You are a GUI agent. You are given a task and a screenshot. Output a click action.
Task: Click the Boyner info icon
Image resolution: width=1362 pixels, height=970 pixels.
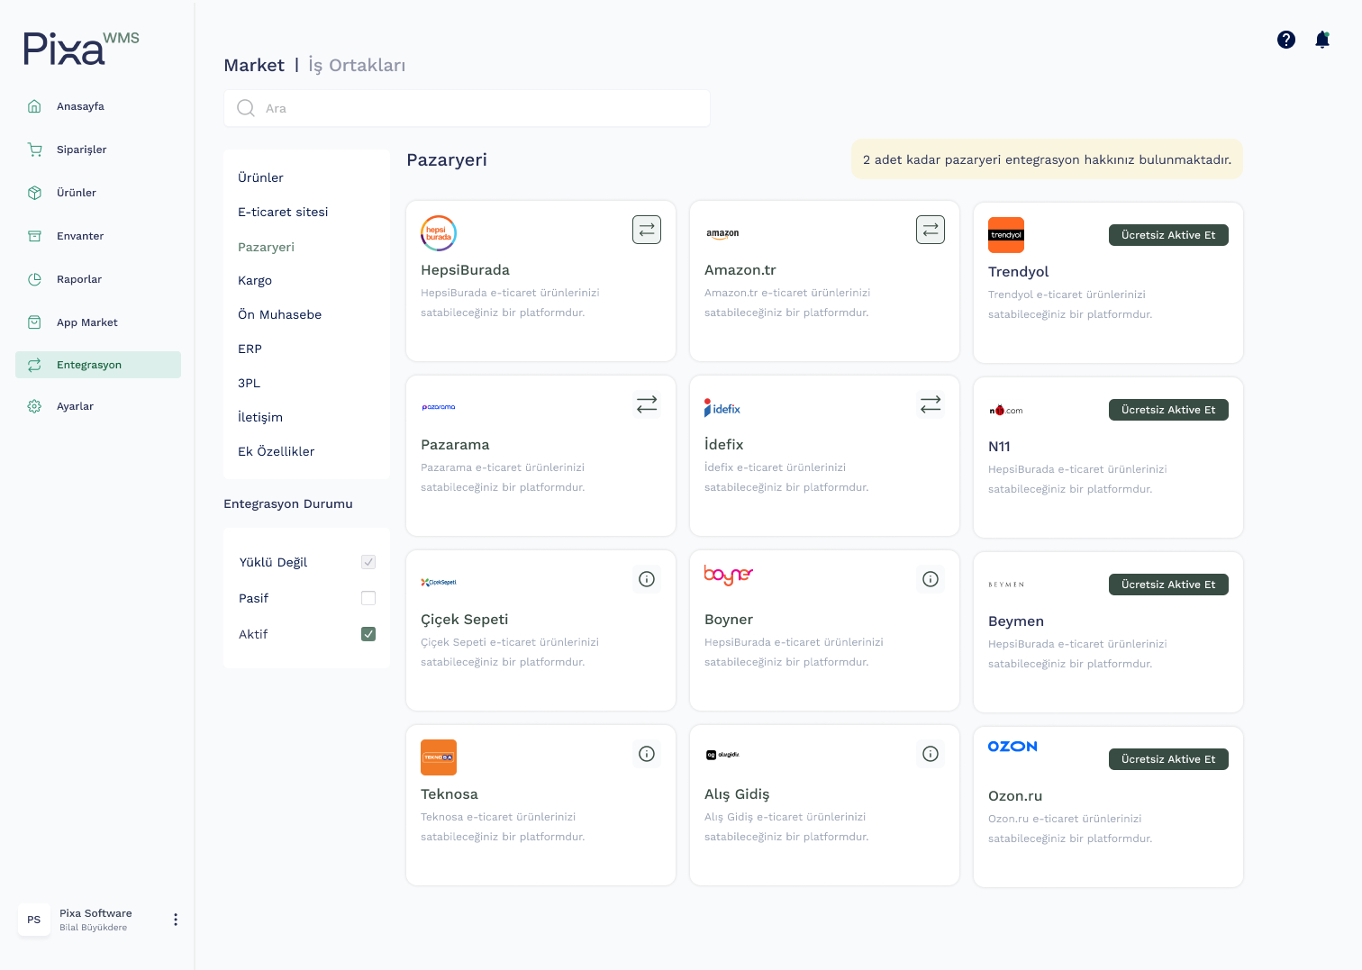coord(931,579)
